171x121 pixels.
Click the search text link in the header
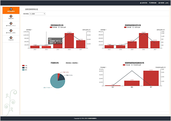tap(154, 3)
